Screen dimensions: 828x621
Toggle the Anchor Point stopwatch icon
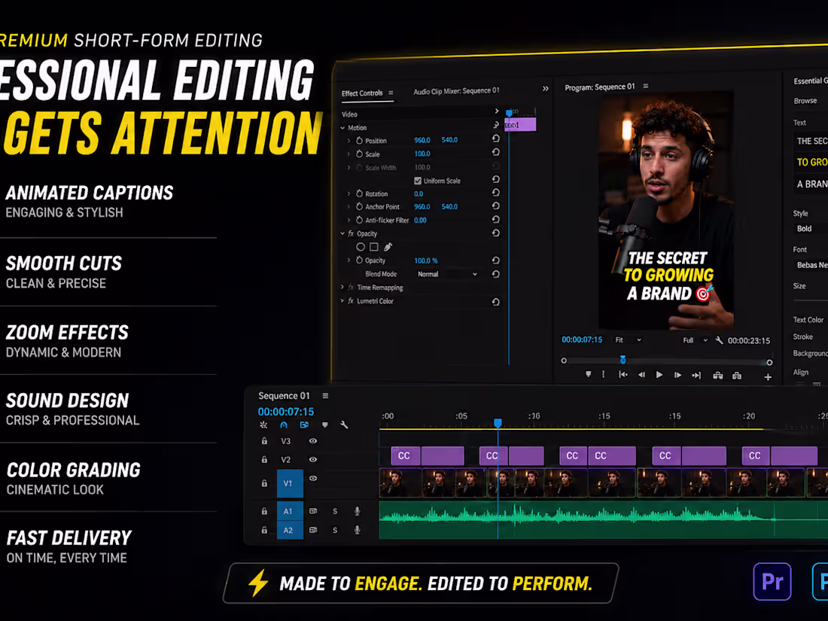pyautogui.click(x=359, y=206)
